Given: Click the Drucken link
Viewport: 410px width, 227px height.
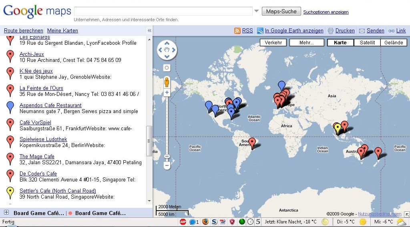Looking at the screenshot, I should point(345,30).
